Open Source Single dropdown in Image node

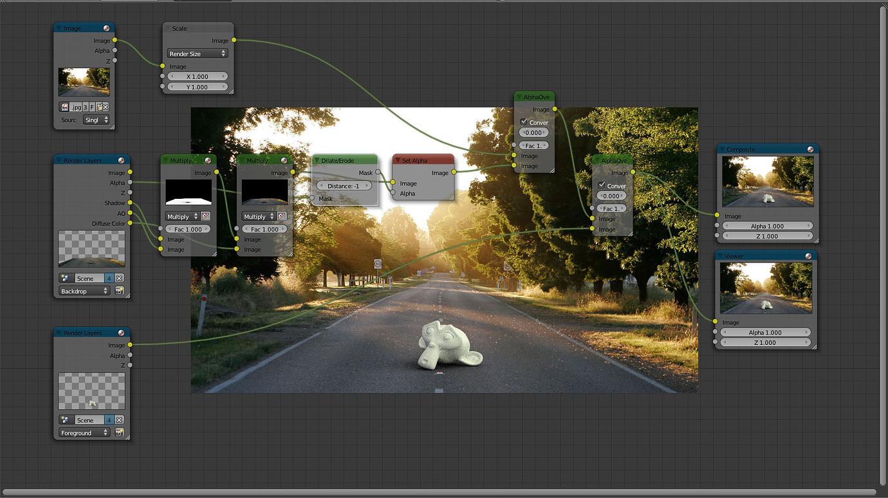click(x=96, y=120)
